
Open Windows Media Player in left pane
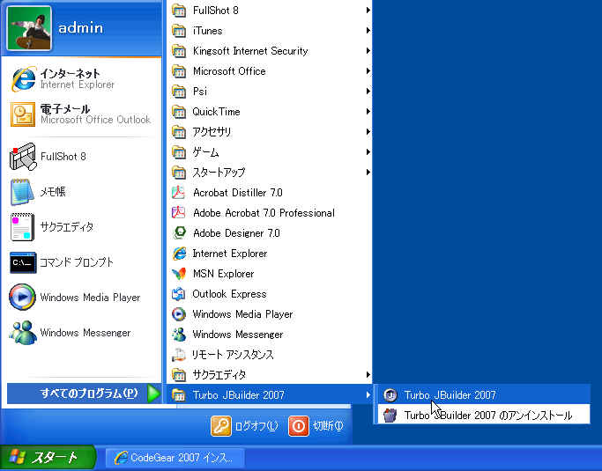pyautogui.click(x=23, y=298)
